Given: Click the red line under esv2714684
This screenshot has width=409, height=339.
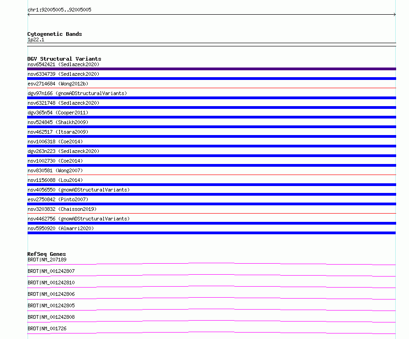Looking at the screenshot, I should click(x=211, y=88).
